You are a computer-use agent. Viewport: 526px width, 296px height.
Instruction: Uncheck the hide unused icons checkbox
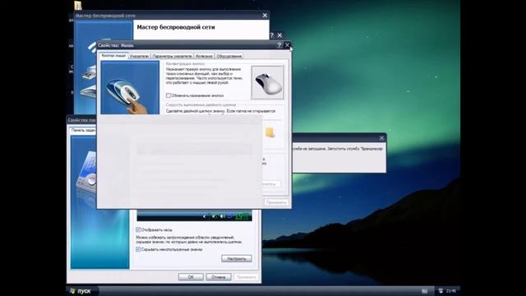pos(138,249)
